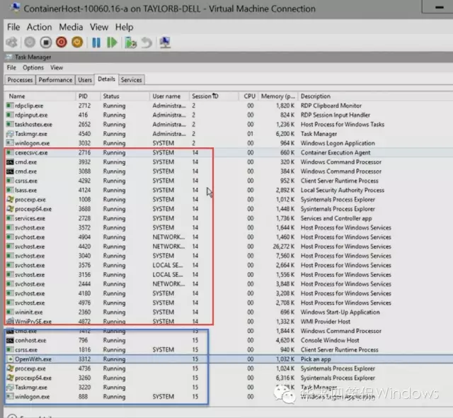Select the csrss.exe icon with PID 4292
The height and width of the screenshot is (418, 453).
(x=10, y=181)
